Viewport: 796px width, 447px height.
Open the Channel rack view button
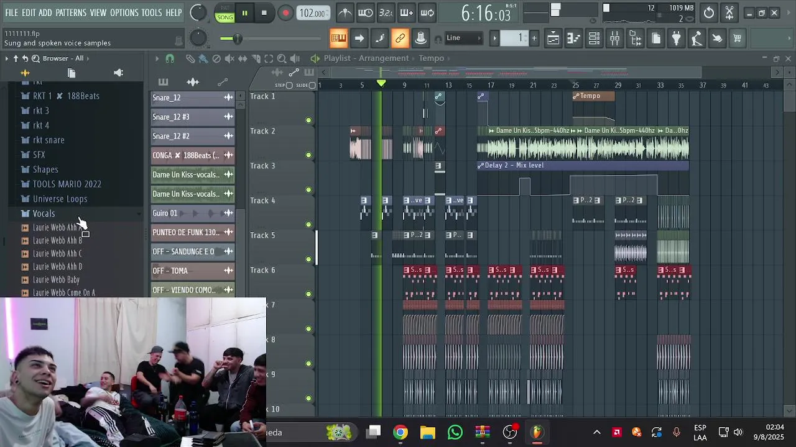(x=594, y=38)
